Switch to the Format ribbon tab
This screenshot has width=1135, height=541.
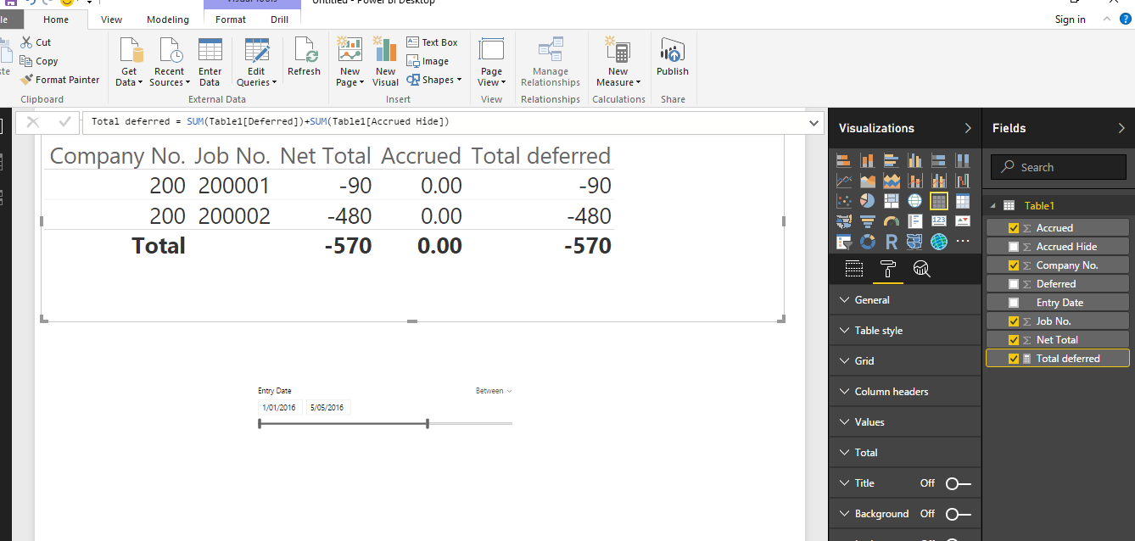pos(231,20)
